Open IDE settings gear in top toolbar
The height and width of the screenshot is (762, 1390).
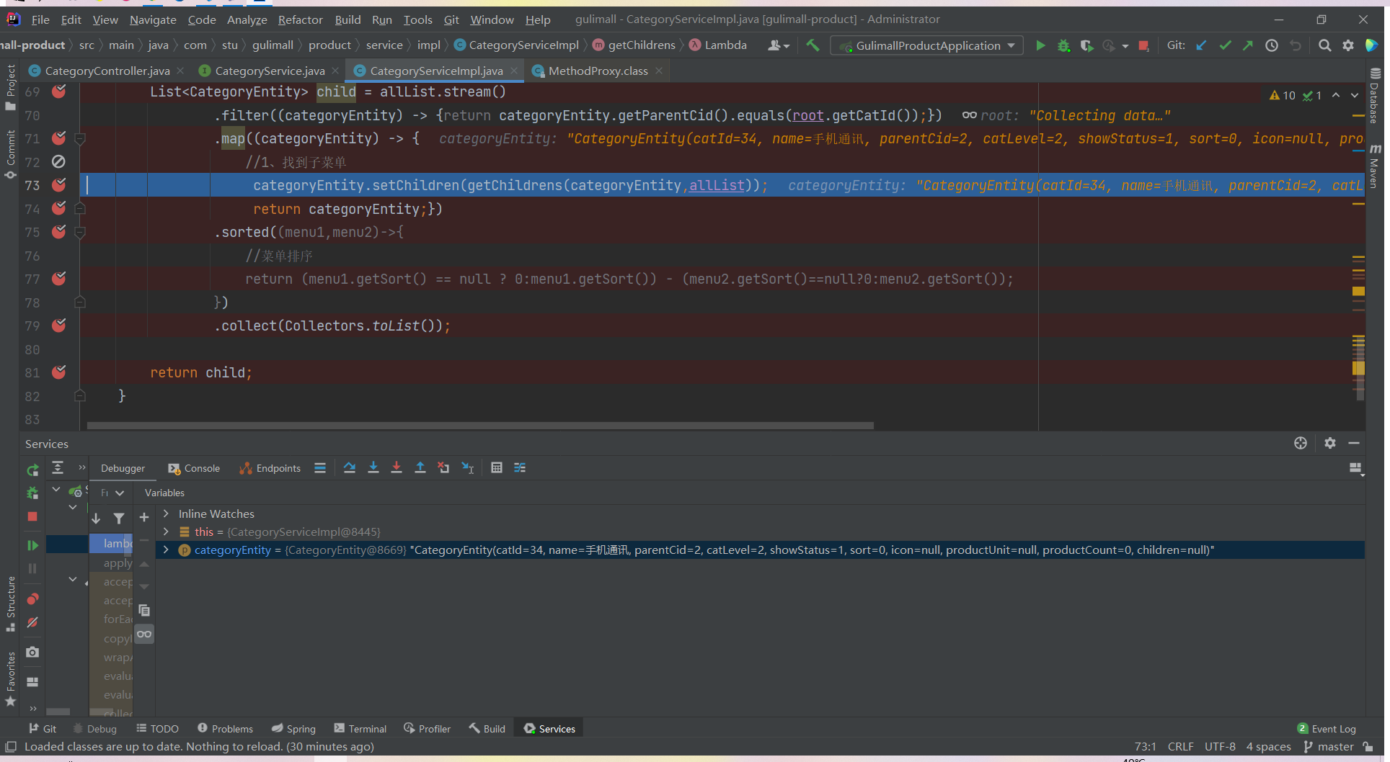tap(1348, 45)
